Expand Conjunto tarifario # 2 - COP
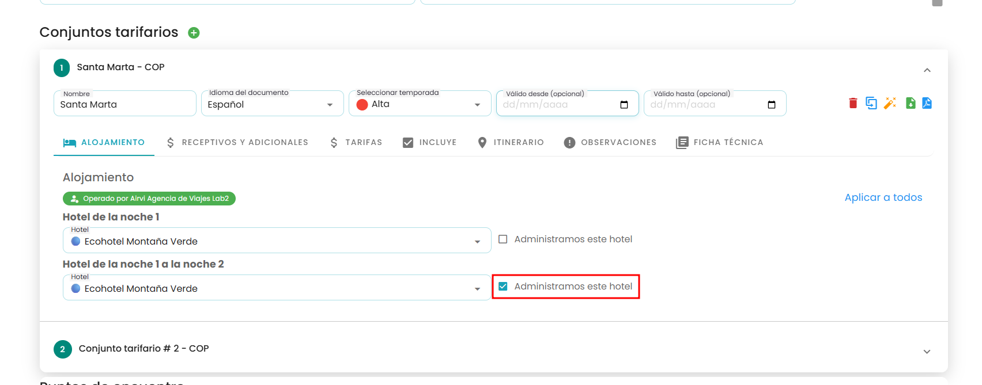Screen dimensions: 982x385 927,352
